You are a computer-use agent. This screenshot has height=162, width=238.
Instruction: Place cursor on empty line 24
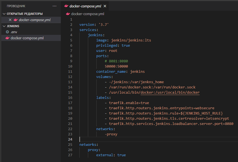pyautogui.click(x=137, y=139)
